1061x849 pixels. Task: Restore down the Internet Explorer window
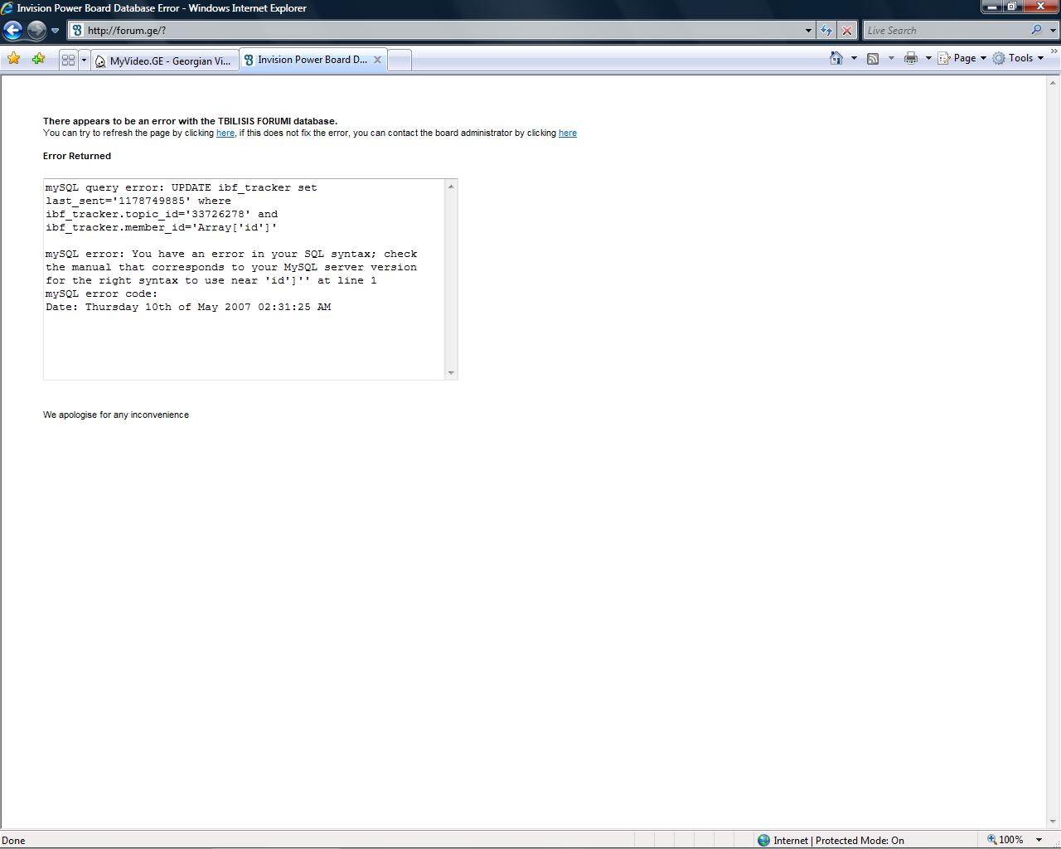(x=1012, y=7)
